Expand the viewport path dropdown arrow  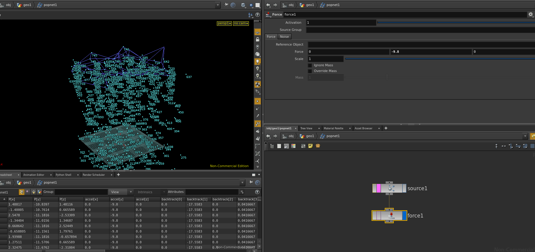(x=218, y=5)
